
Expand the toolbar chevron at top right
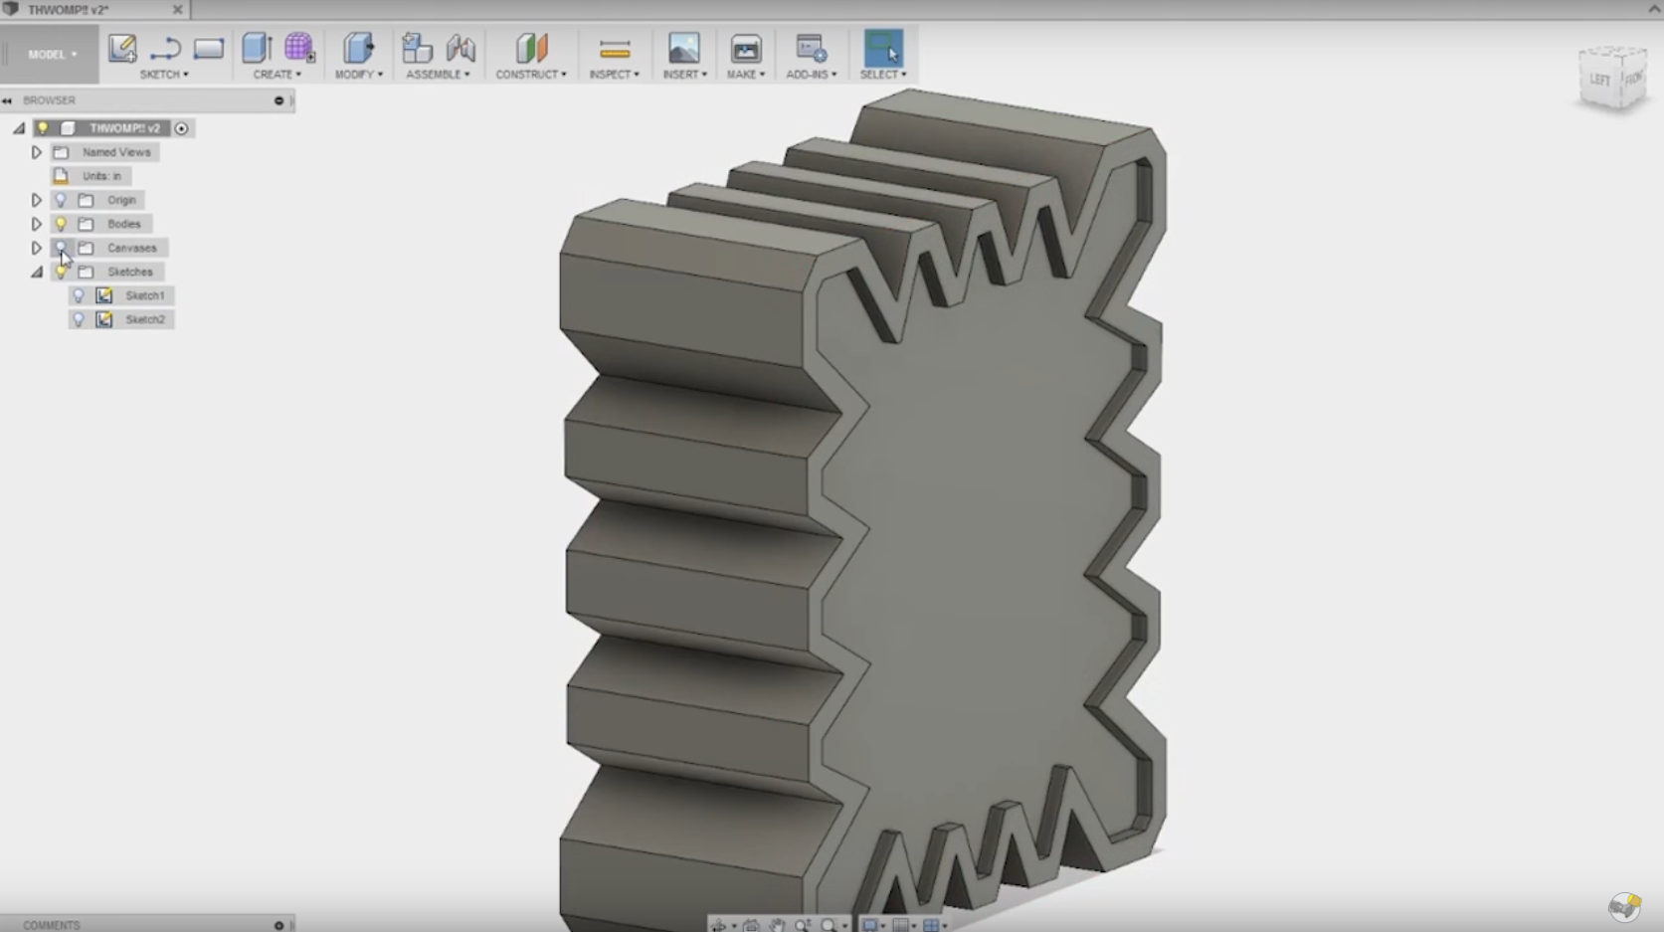point(1654,9)
